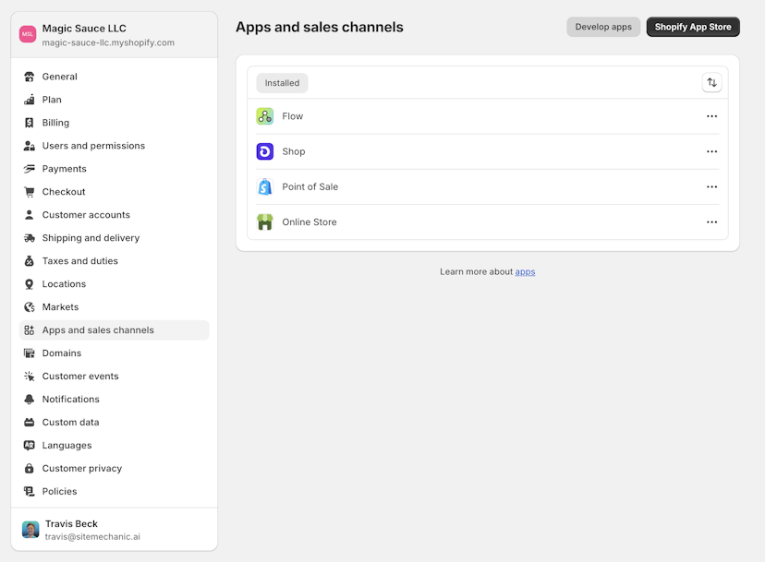Click the Checkout cart icon in sidebar
Image resolution: width=765 pixels, height=562 pixels.
30,192
